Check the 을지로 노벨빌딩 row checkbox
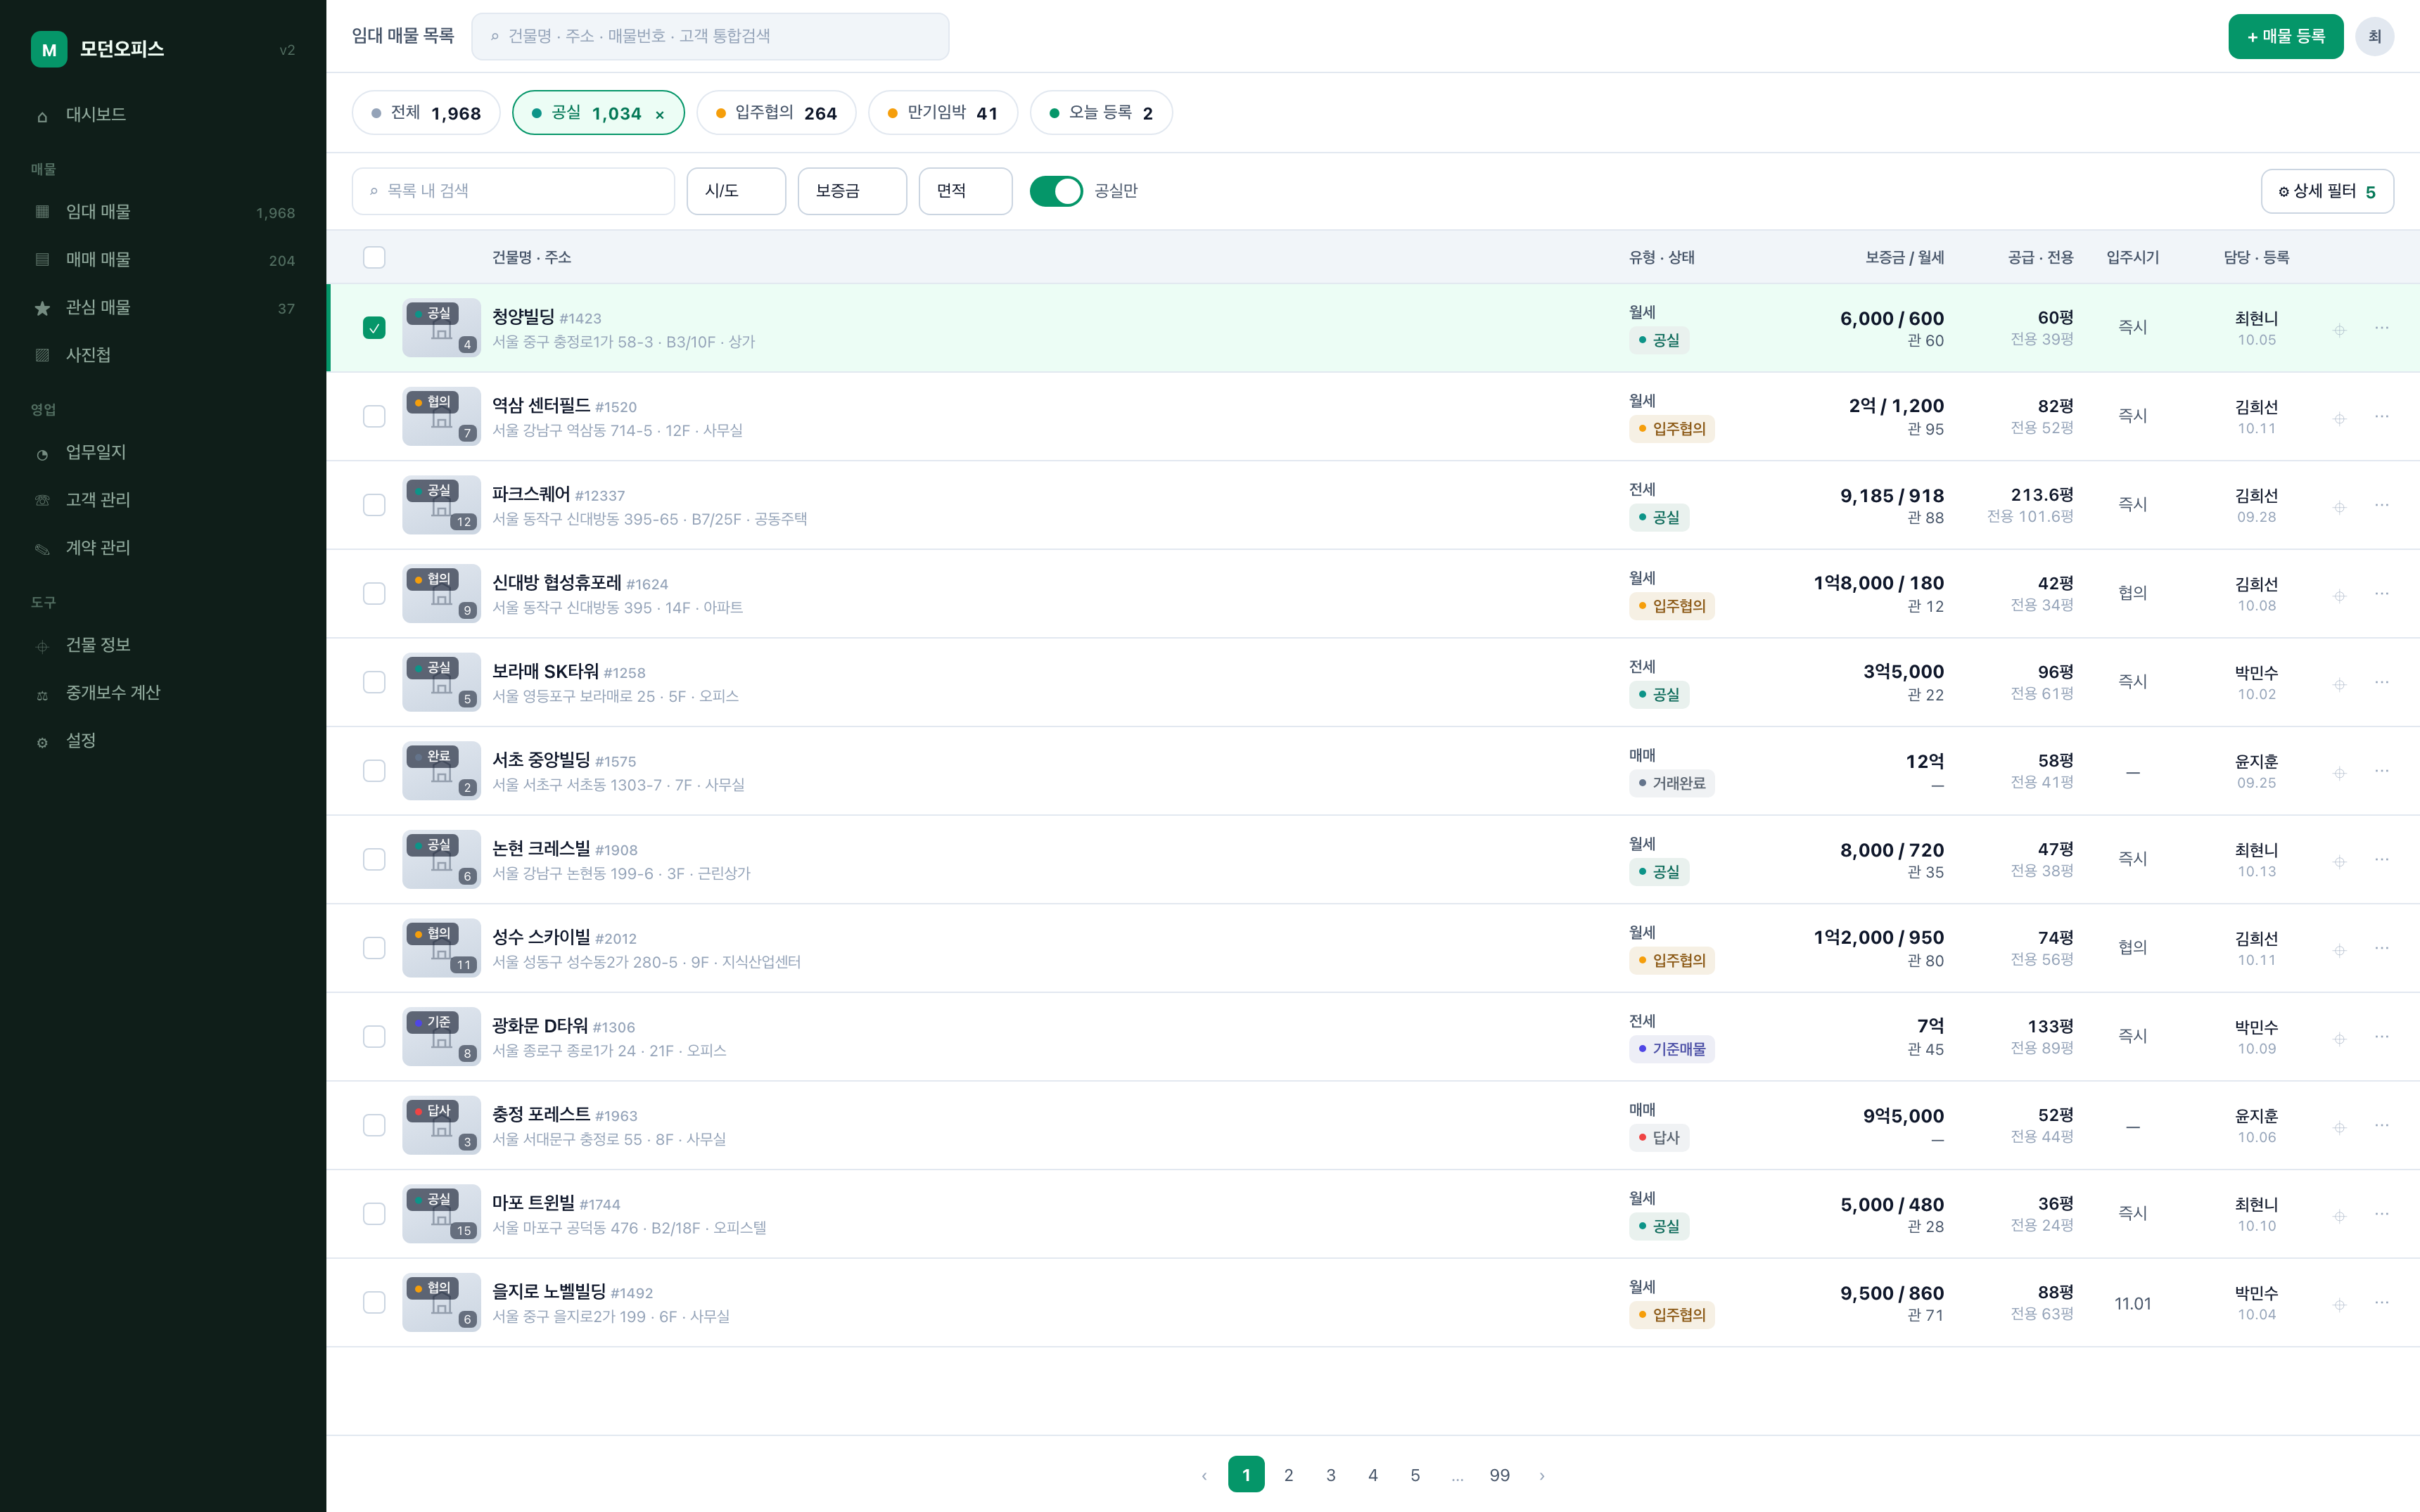This screenshot has width=2420, height=1512. pyautogui.click(x=374, y=1302)
